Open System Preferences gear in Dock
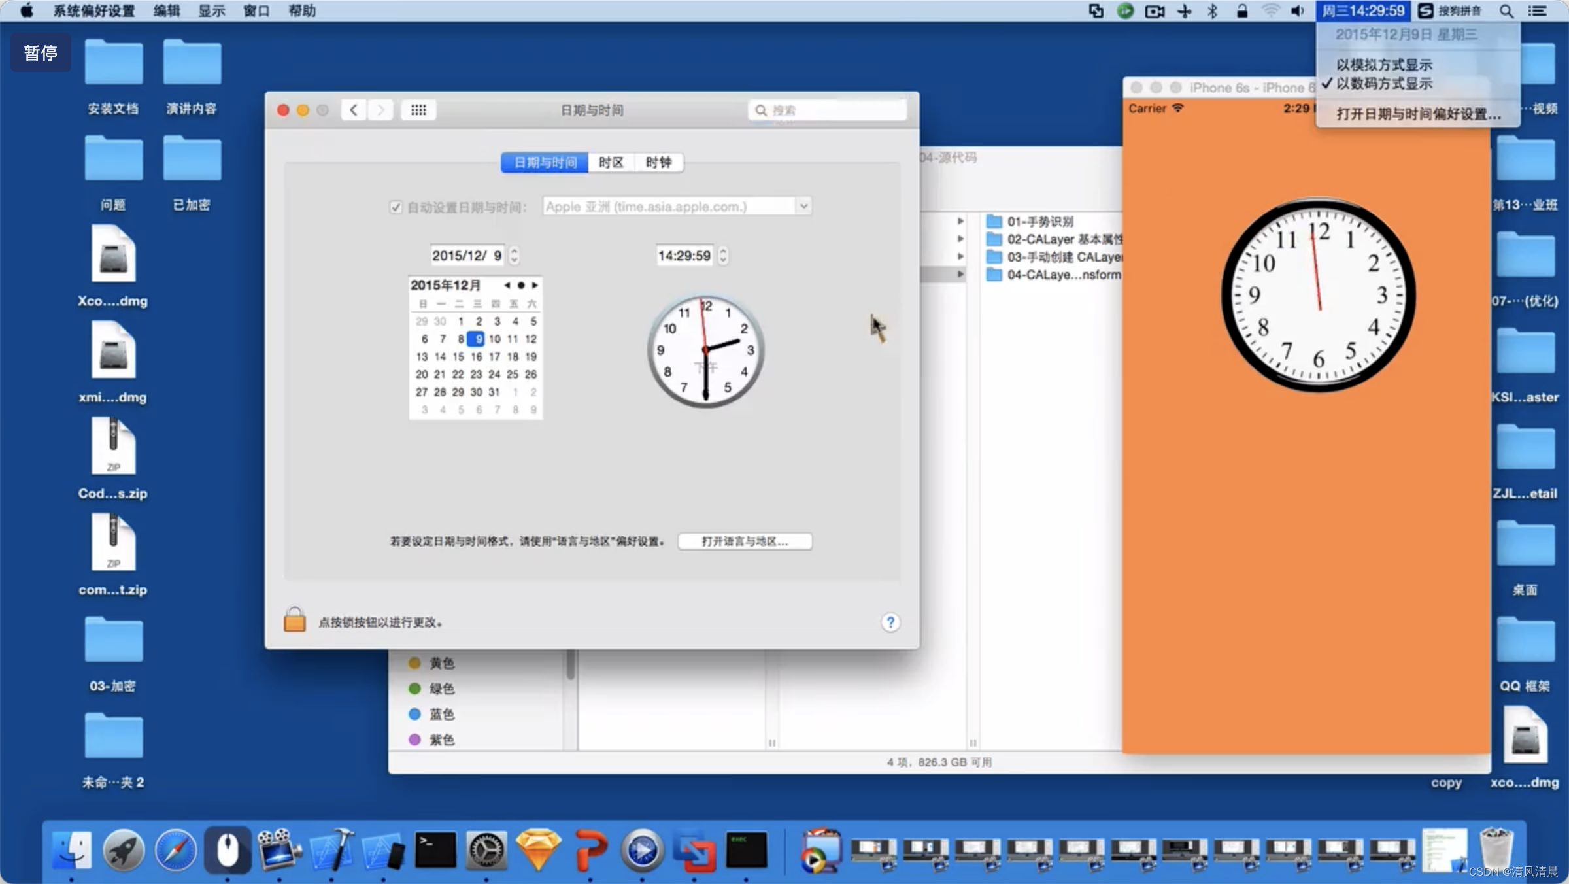1569x884 pixels. pyautogui.click(x=486, y=850)
